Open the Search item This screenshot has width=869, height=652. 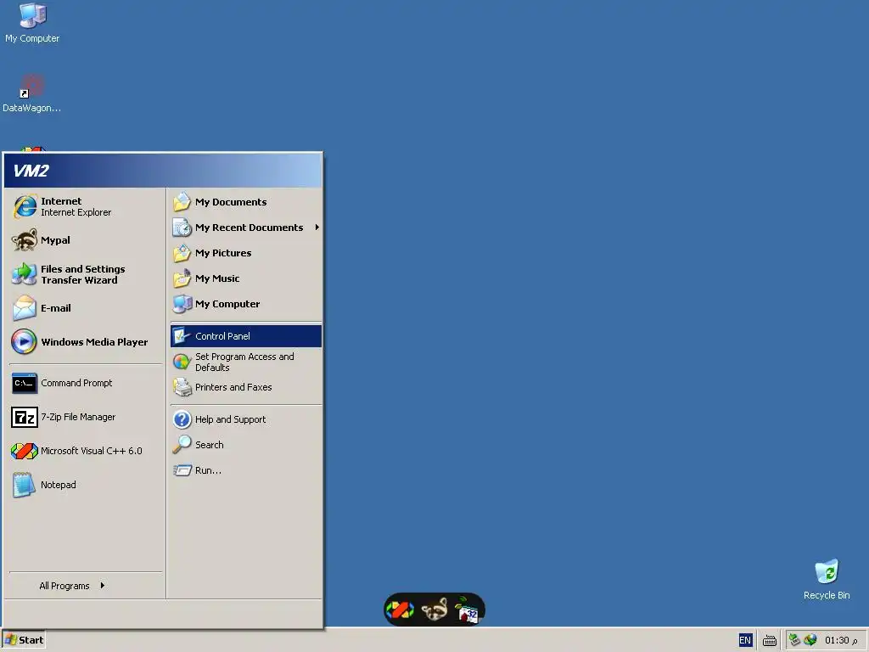coord(246,445)
